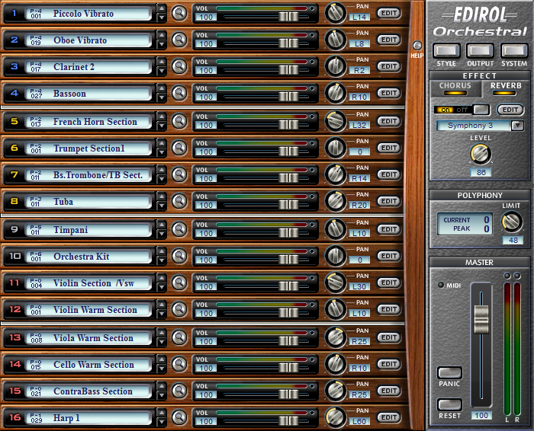The height and width of the screenshot is (431, 534).
Task: Open the OUTPUT page
Action: click(x=480, y=51)
